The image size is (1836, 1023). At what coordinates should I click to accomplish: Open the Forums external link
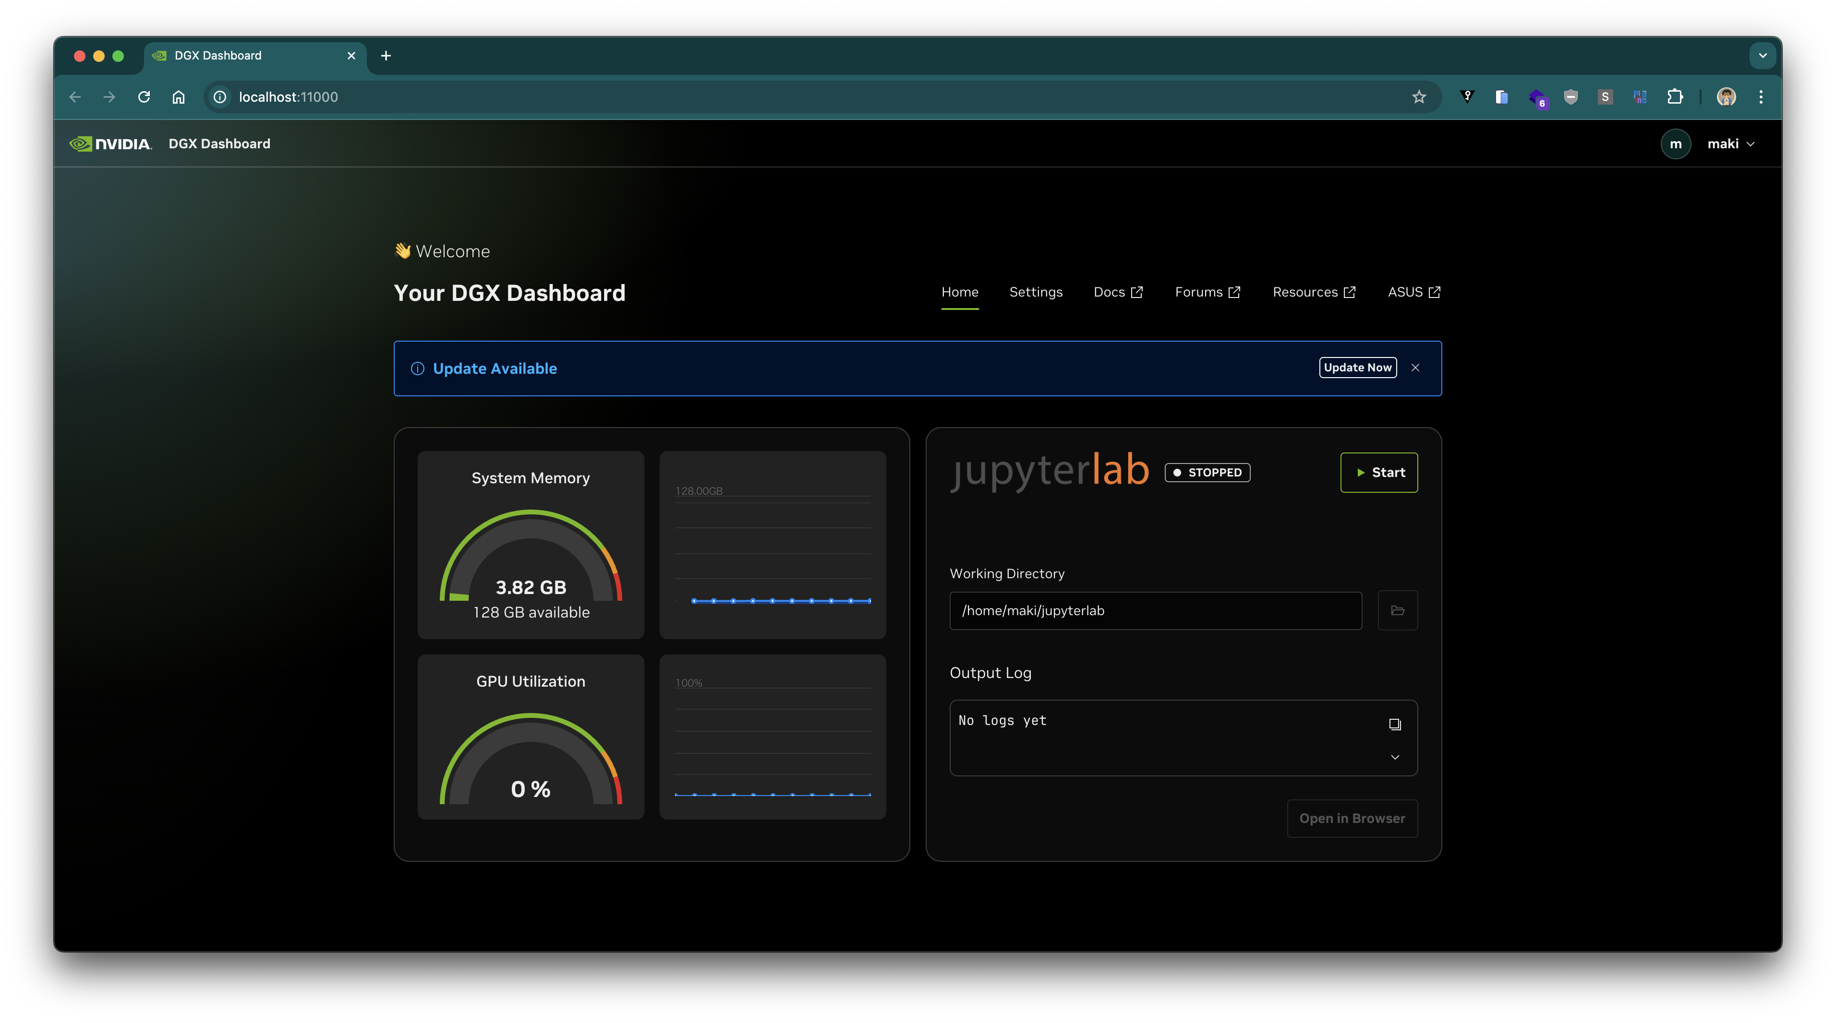click(x=1208, y=292)
